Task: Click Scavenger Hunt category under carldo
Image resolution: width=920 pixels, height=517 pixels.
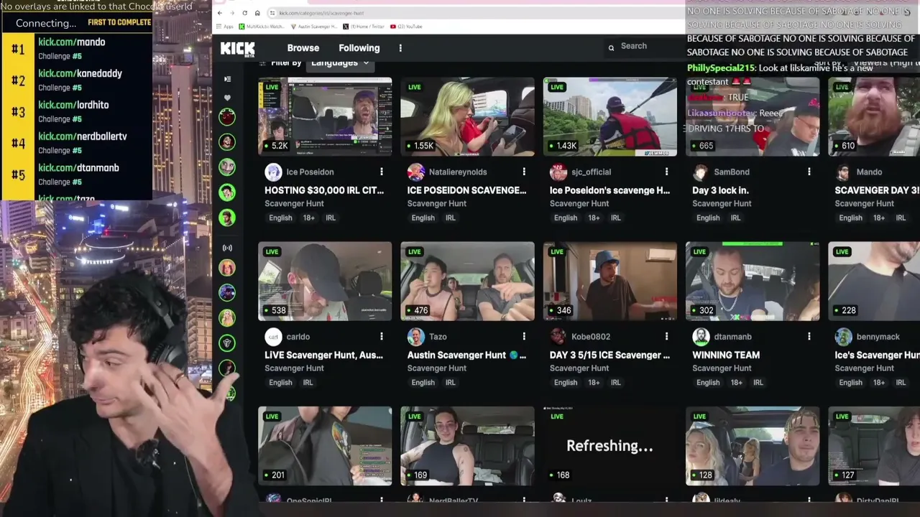Action: [x=294, y=368]
